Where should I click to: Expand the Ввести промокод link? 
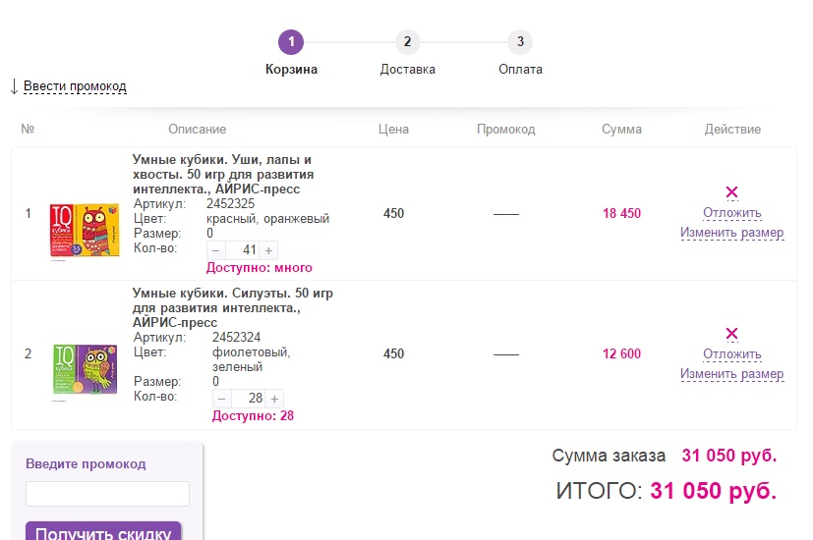[75, 86]
